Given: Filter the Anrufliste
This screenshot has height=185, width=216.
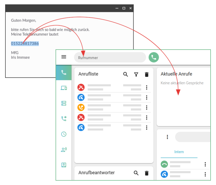Looking at the screenshot, I should coord(136,74).
